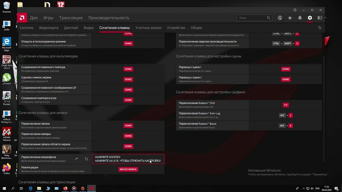Set hotkey for Переход к сцене 1
Image resolution: width=342 pixels, height=192 pixels.
pyautogui.click(x=286, y=69)
